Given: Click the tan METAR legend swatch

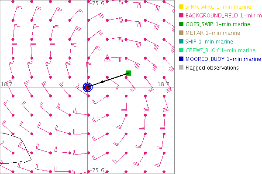Looking at the screenshot, I should point(181,33).
